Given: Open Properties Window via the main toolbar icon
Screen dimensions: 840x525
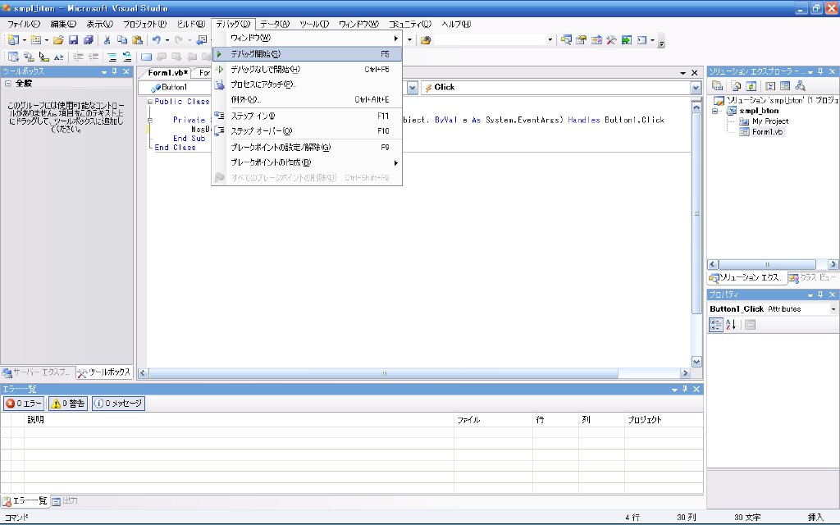Looking at the screenshot, I should pyautogui.click(x=582, y=40).
